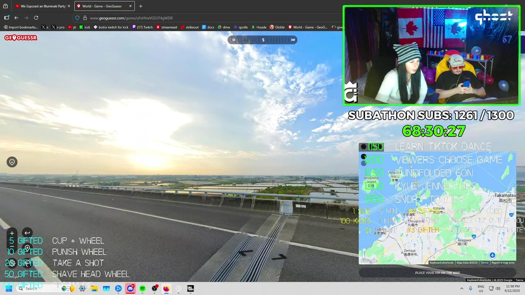Viewport: 525px width, 295px height.
Task: Click the compass heading bar
Action: [x=262, y=40]
